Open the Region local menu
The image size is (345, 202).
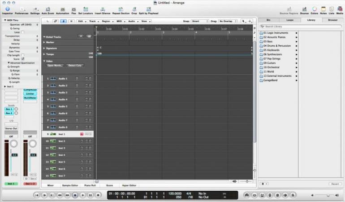[108, 21]
